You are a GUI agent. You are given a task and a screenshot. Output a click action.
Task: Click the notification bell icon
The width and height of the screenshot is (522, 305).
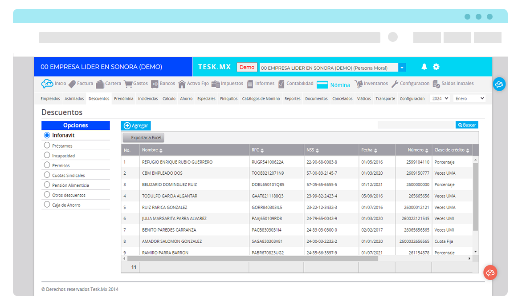(424, 67)
